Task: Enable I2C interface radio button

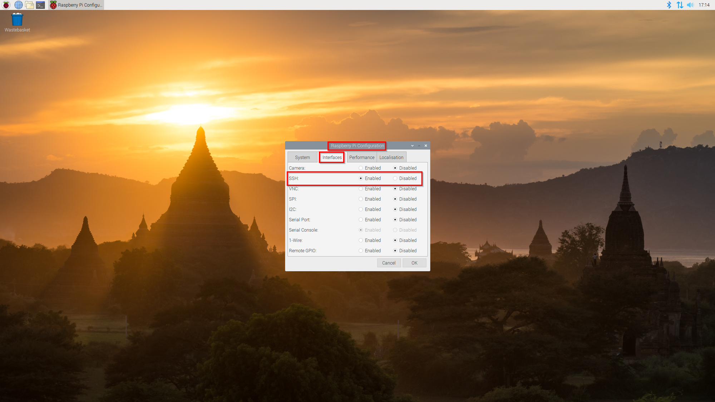Action: (x=361, y=209)
